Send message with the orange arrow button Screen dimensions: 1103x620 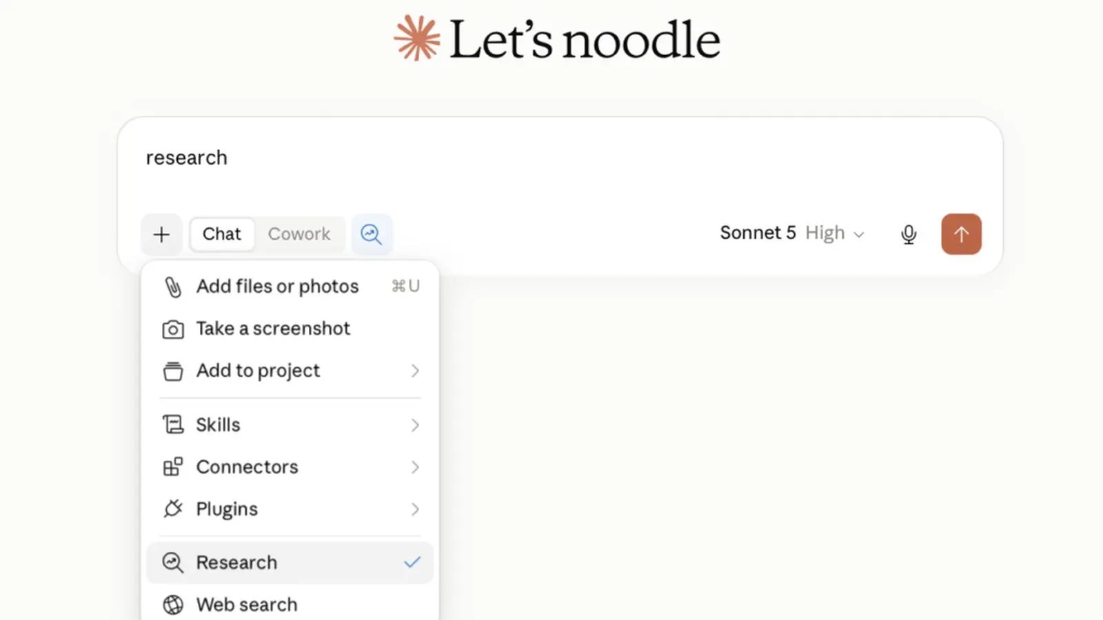click(x=961, y=234)
